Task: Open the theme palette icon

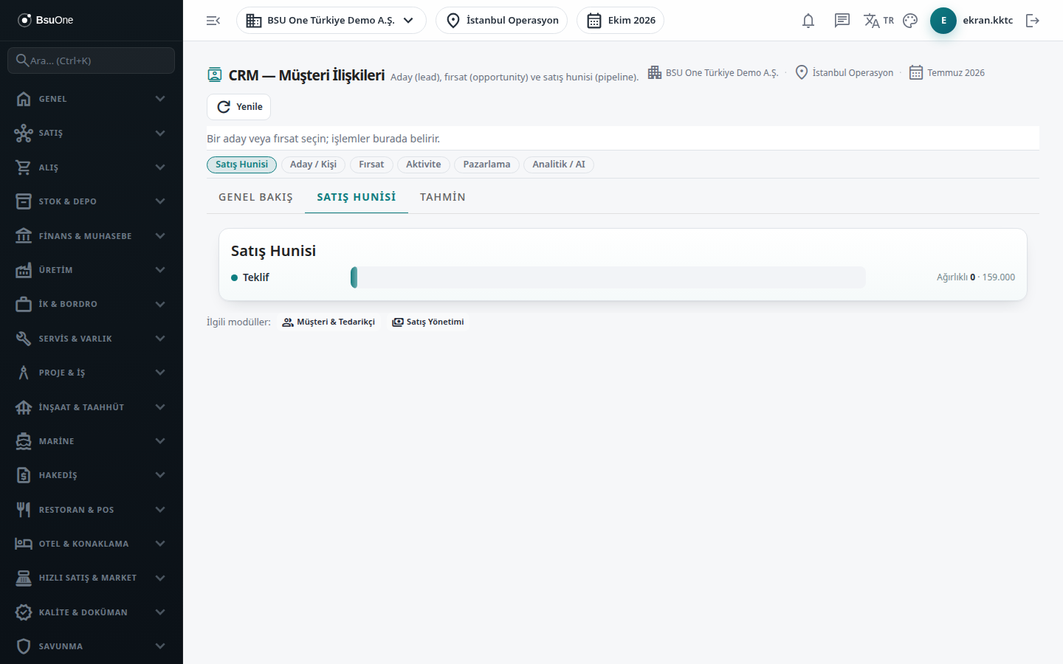Action: [x=910, y=21]
